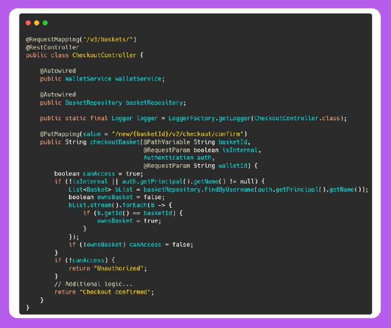
Task: Click the BasketRepository type name
Action: click(x=93, y=103)
